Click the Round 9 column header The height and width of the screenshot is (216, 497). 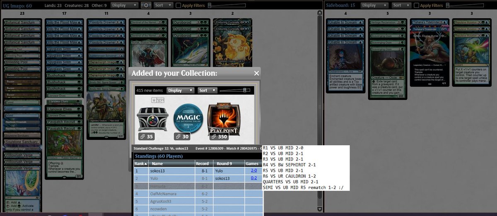[x=228, y=163]
